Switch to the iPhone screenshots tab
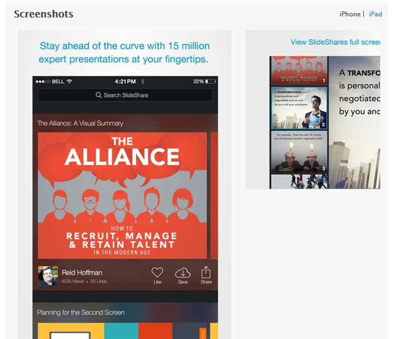This screenshot has height=339, width=401. [350, 14]
